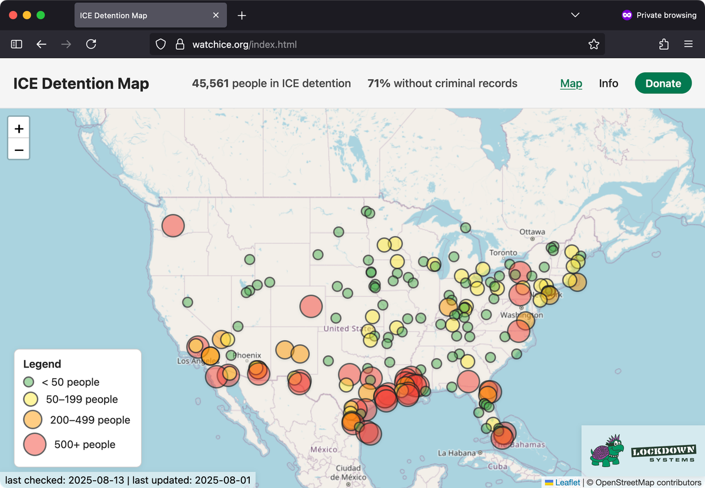This screenshot has width=705, height=488.
Task: Bookmark this page with the star icon
Action: pos(593,44)
